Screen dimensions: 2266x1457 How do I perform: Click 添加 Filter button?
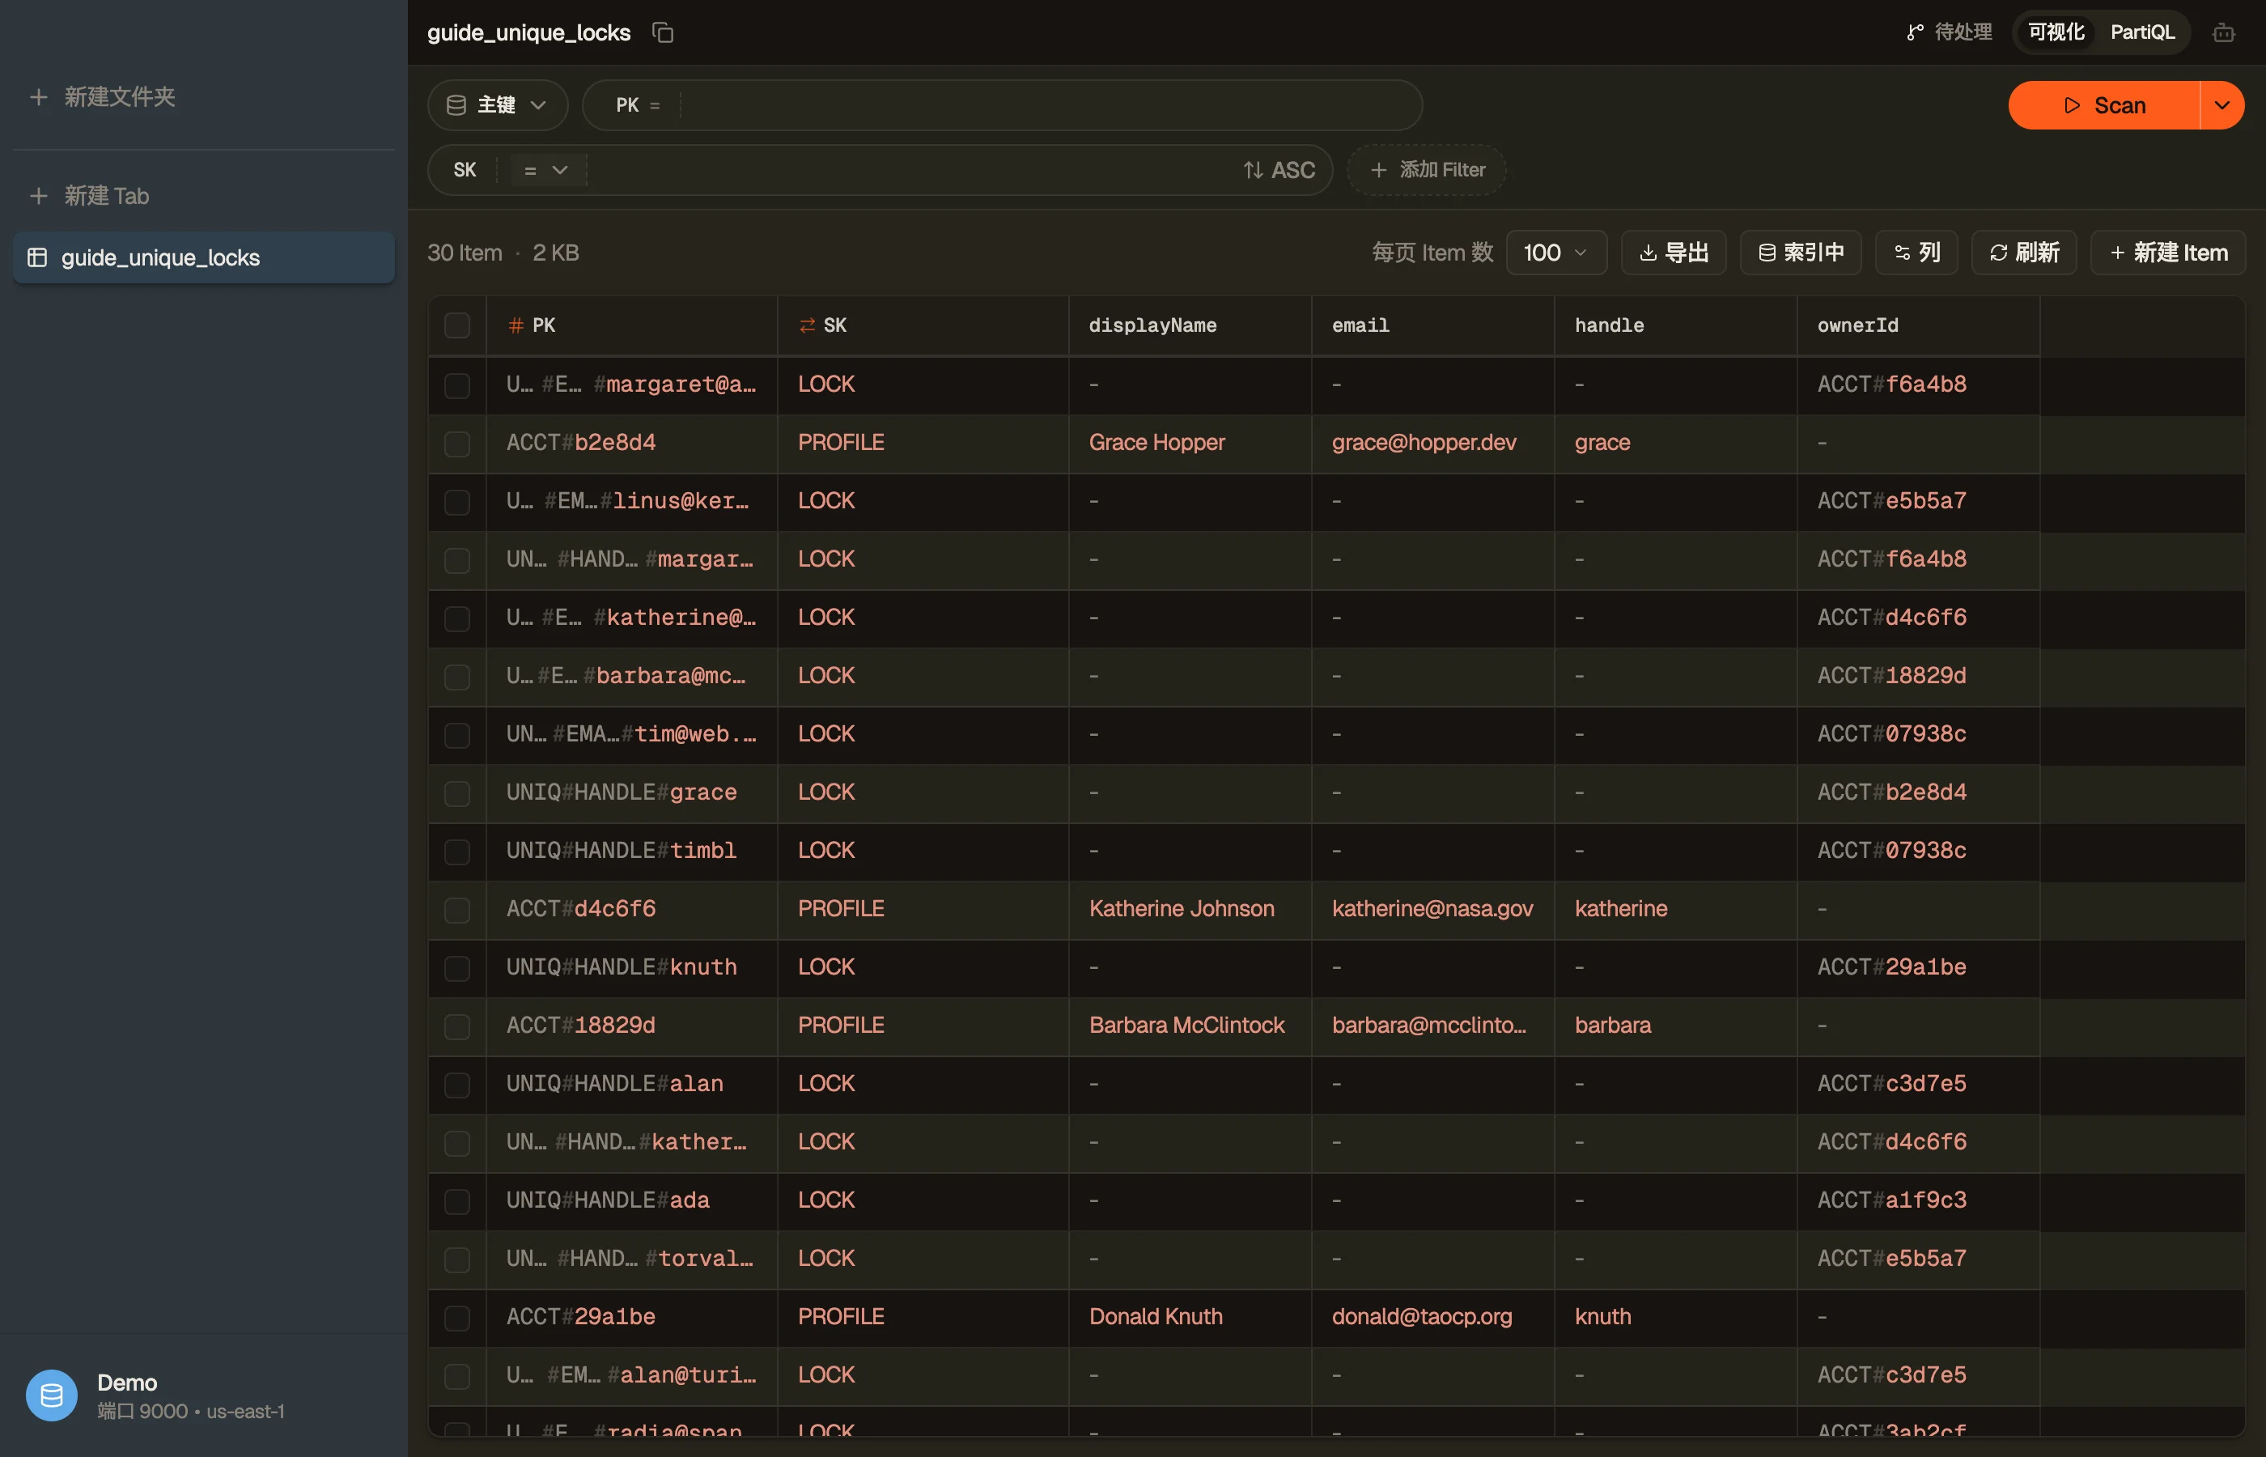coord(1426,170)
